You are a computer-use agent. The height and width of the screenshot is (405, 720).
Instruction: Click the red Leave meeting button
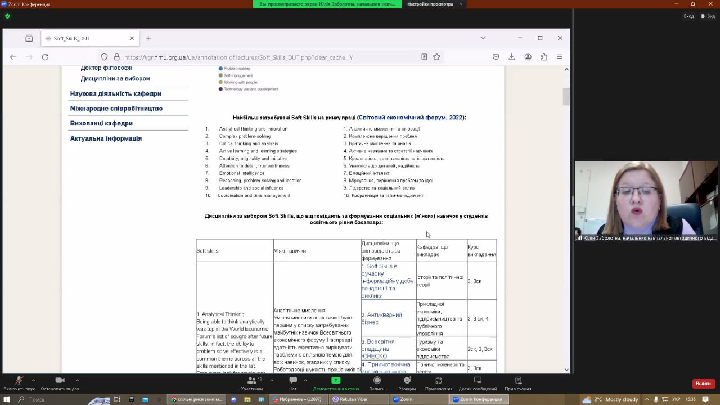703,384
